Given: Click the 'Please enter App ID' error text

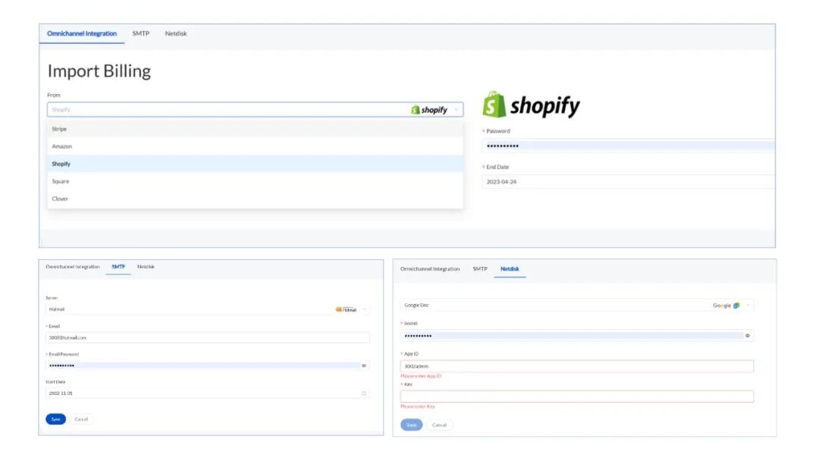Looking at the screenshot, I should (421, 376).
